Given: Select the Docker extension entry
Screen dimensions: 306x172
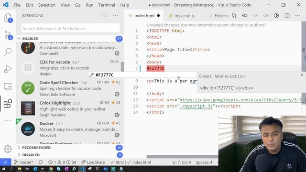Looking at the screenshot, I should [x=69, y=129].
